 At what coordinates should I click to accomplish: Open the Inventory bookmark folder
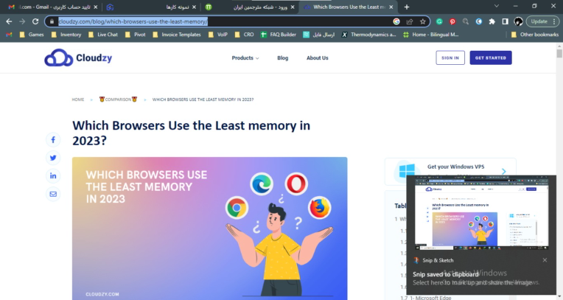click(66, 35)
